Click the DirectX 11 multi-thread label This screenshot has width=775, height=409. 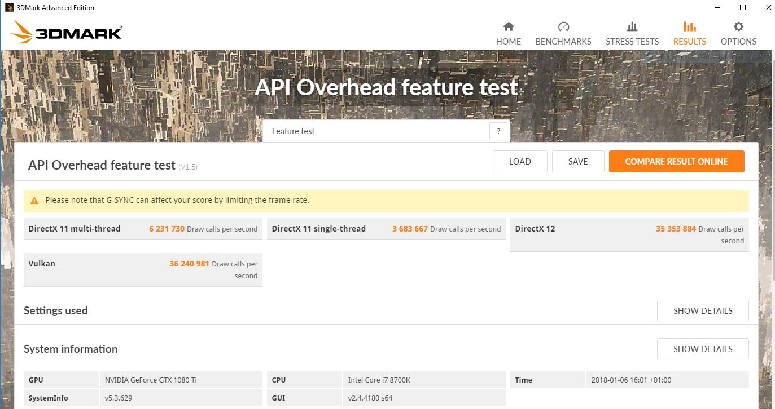point(75,229)
